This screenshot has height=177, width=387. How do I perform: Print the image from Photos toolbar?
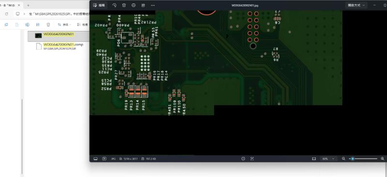[134, 5]
